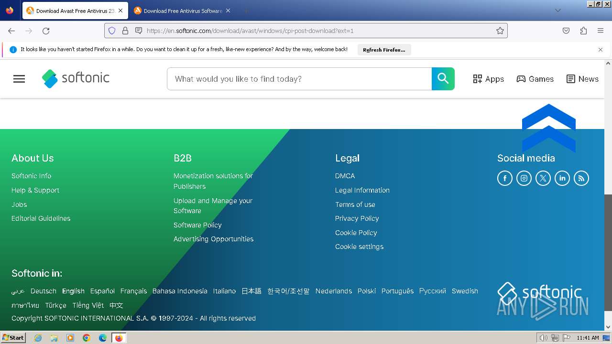Open the Advertising Opportunities link

tap(213, 239)
